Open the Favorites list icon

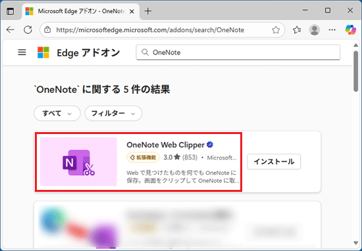(297, 30)
